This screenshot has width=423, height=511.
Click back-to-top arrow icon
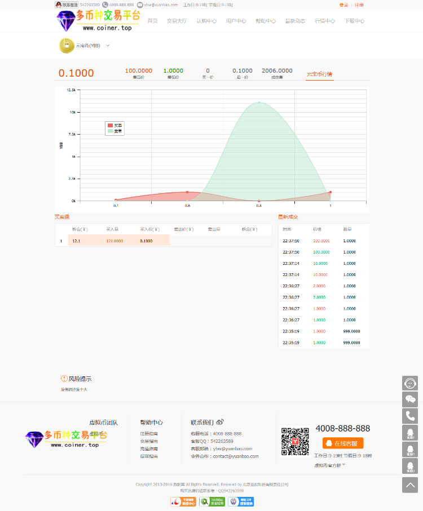(410, 485)
